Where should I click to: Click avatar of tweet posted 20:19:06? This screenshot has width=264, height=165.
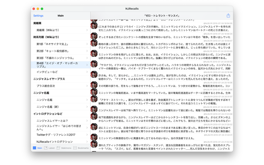pyautogui.click(x=94, y=85)
